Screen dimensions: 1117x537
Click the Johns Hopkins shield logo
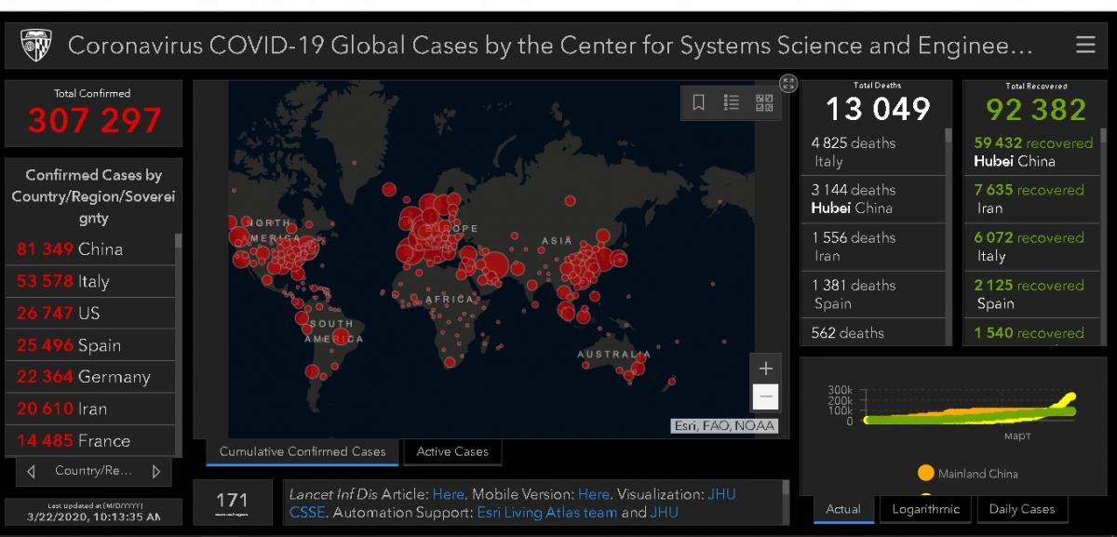[x=36, y=46]
